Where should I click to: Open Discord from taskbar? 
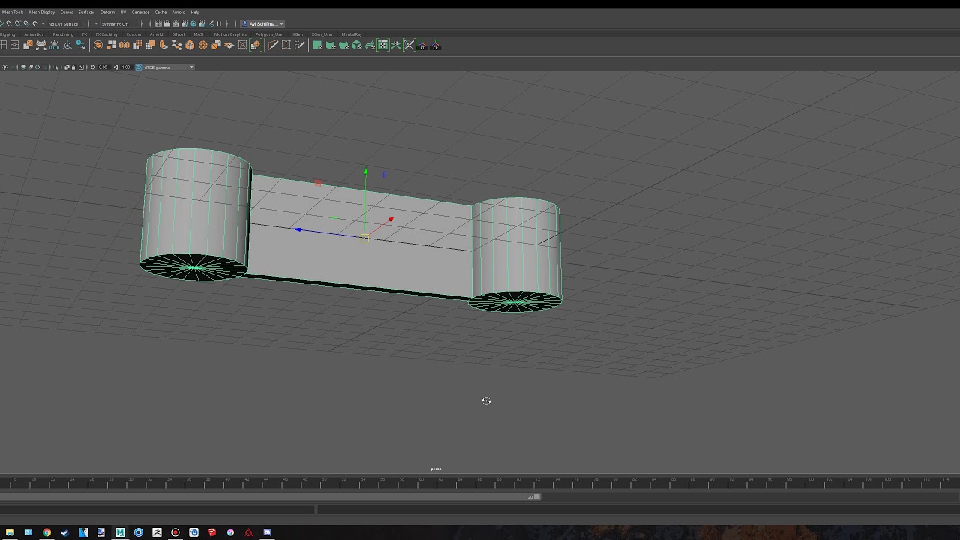pyautogui.click(x=267, y=532)
